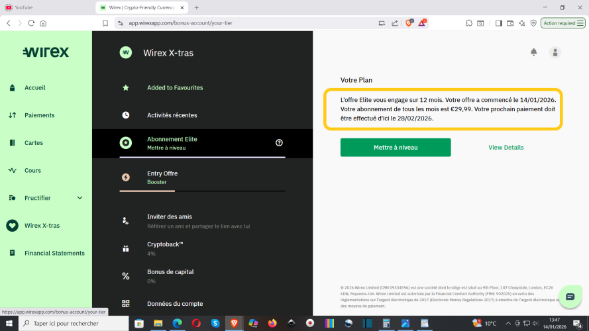Viewport: 589px width, 331px height.
Task: Open Accueil in the left sidebar
Action: [34, 88]
